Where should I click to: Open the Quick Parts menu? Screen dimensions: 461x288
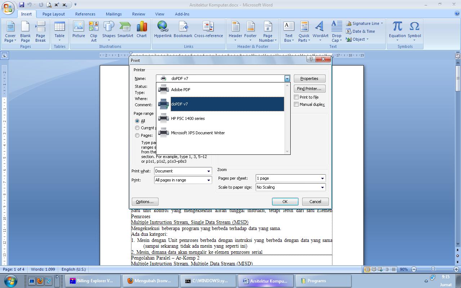[304, 32]
